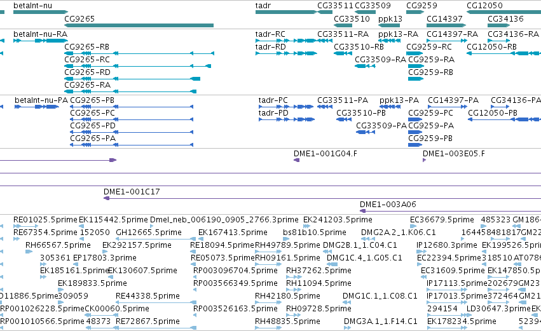
Task: Select protein CG33509-PA
Action: (x=366, y=132)
